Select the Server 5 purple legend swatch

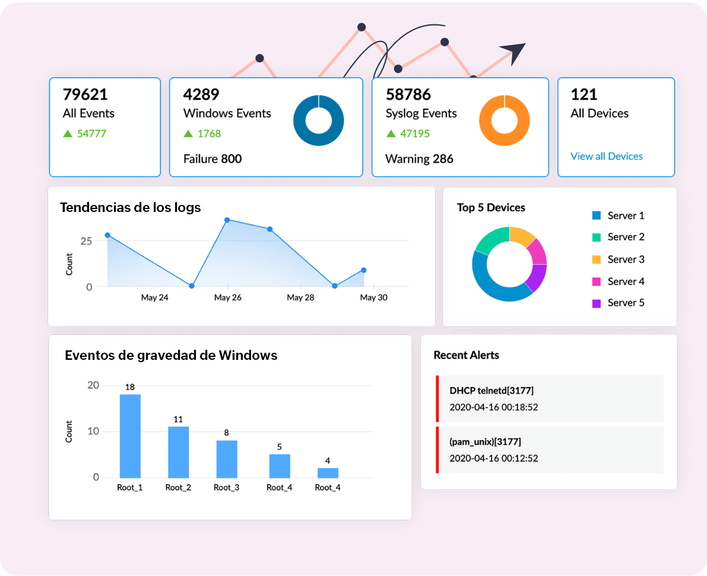click(596, 303)
